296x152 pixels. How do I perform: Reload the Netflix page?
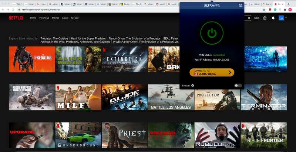pyautogui.click(x=13, y=9)
